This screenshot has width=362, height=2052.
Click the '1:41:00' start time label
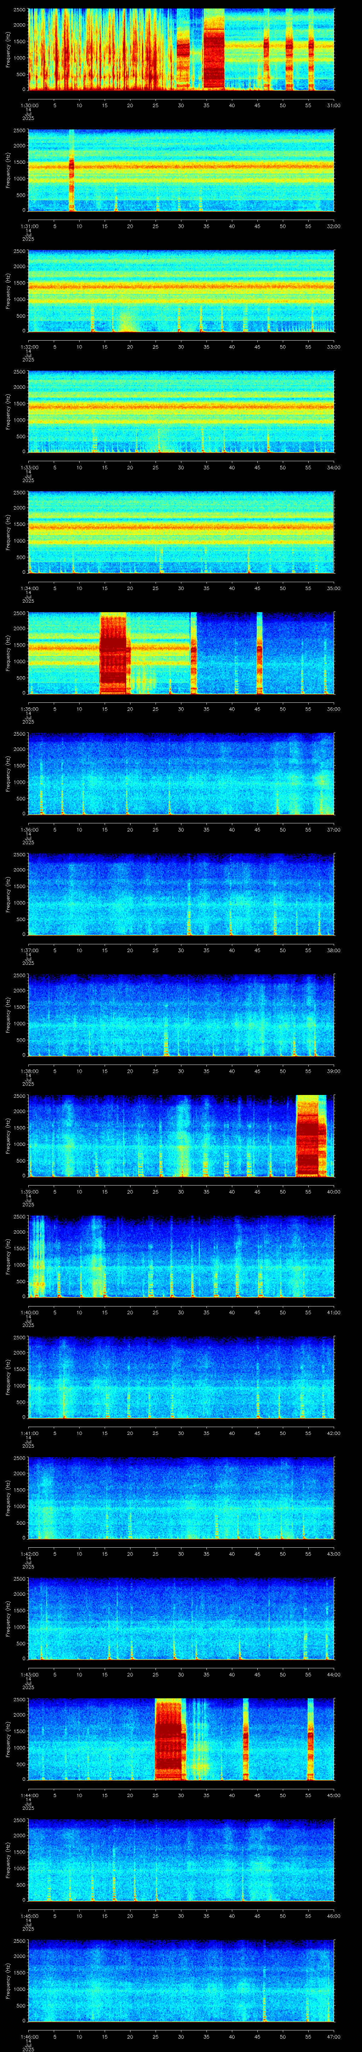point(29,1433)
